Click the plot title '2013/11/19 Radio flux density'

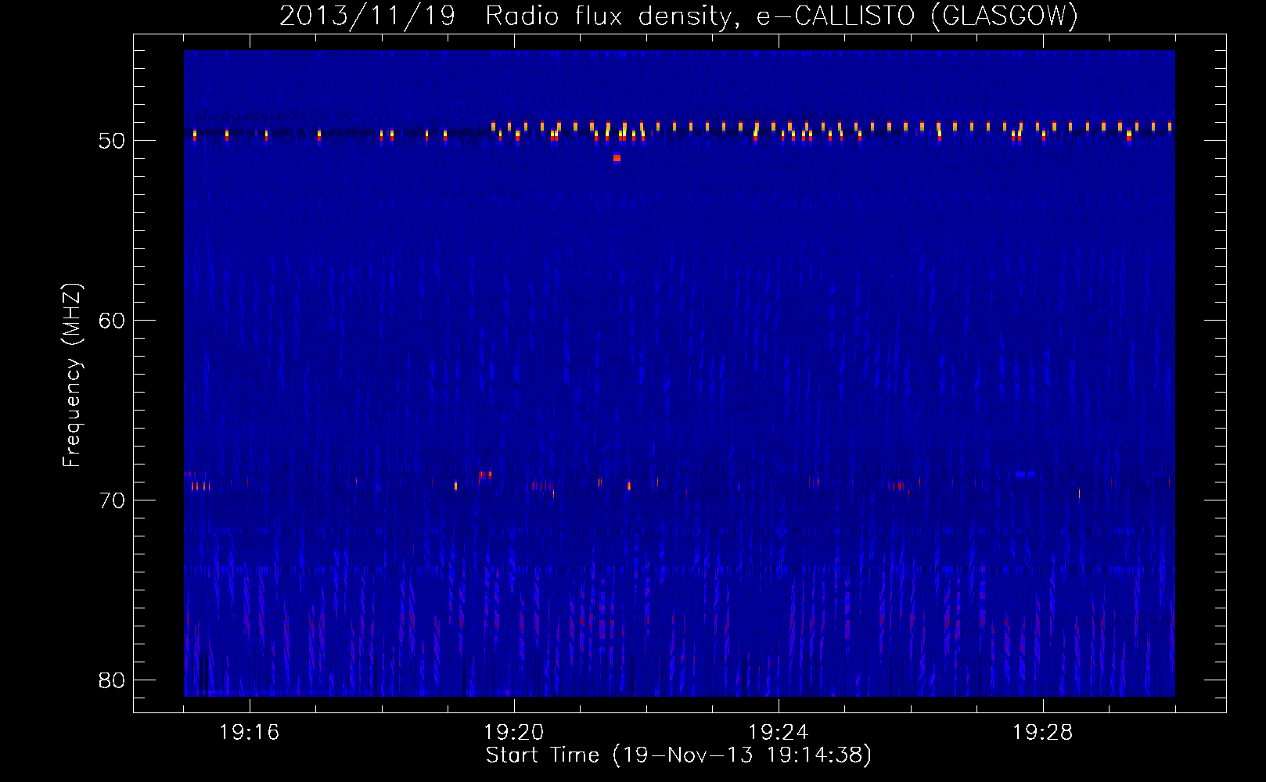510,16
